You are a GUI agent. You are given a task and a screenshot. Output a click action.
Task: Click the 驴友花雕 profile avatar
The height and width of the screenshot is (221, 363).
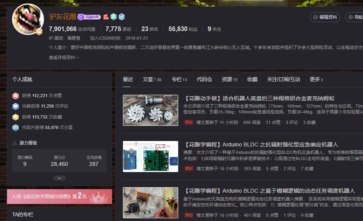28,19
